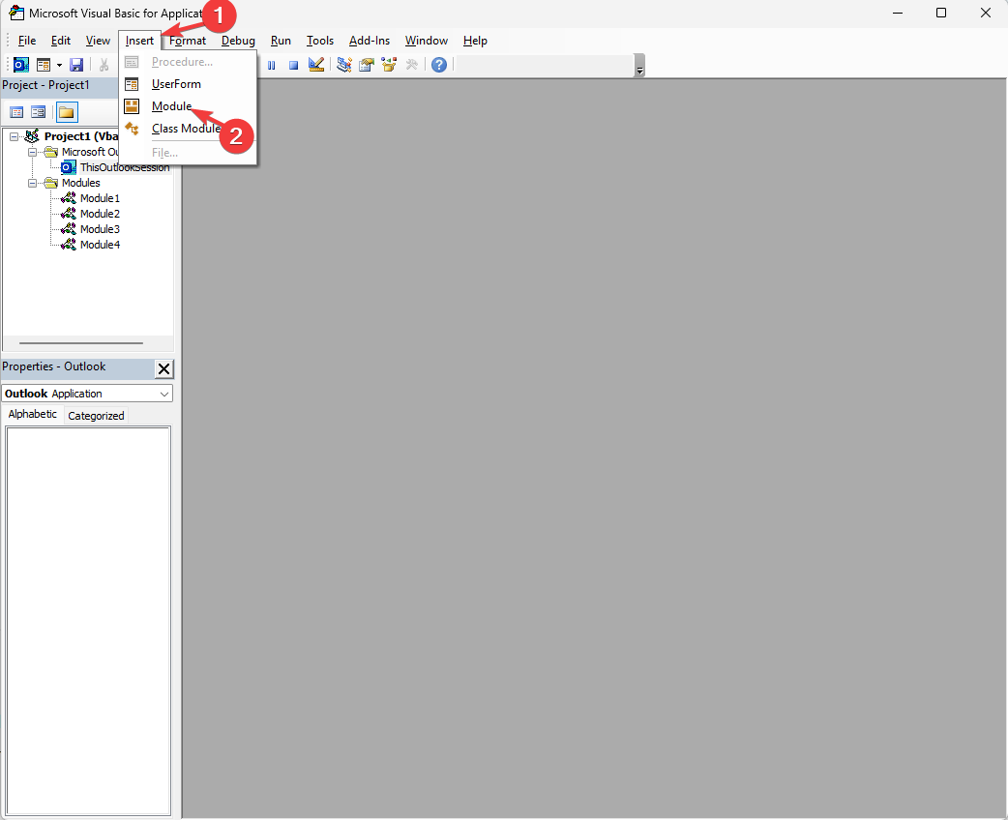Screen dimensions: 1008x820
Task: Click the View Object icon in Project panel
Action: pos(39,111)
